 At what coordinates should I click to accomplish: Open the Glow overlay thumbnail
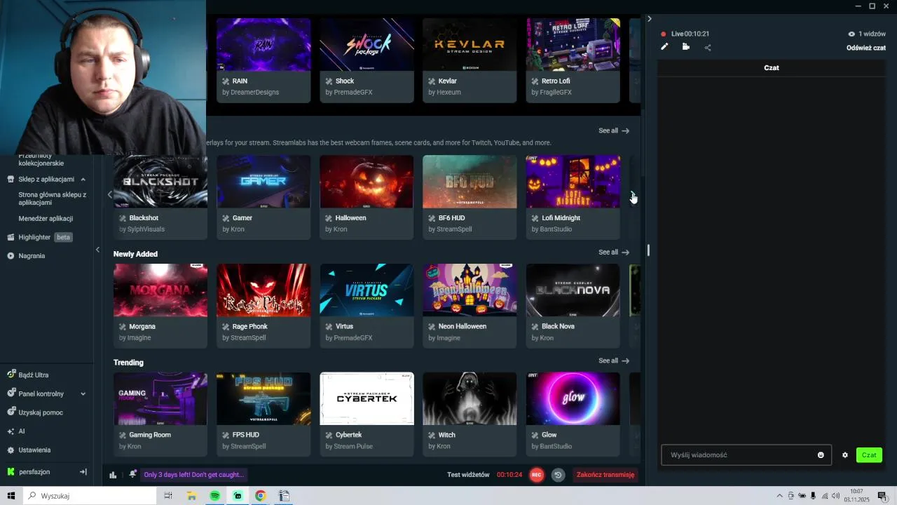coord(573,398)
